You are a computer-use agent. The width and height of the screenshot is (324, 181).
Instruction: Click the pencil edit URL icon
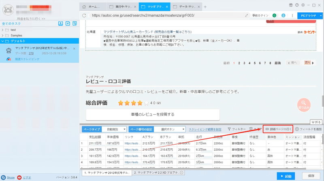click(x=247, y=15)
